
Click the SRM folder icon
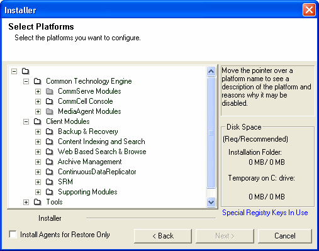[x=50, y=182]
